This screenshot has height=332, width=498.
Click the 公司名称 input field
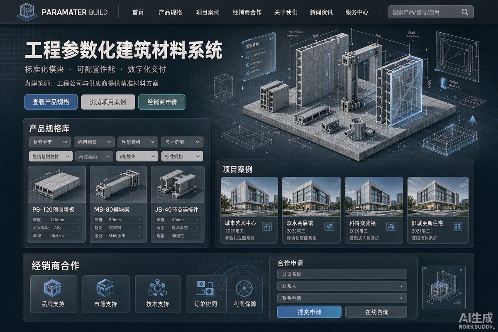point(342,274)
